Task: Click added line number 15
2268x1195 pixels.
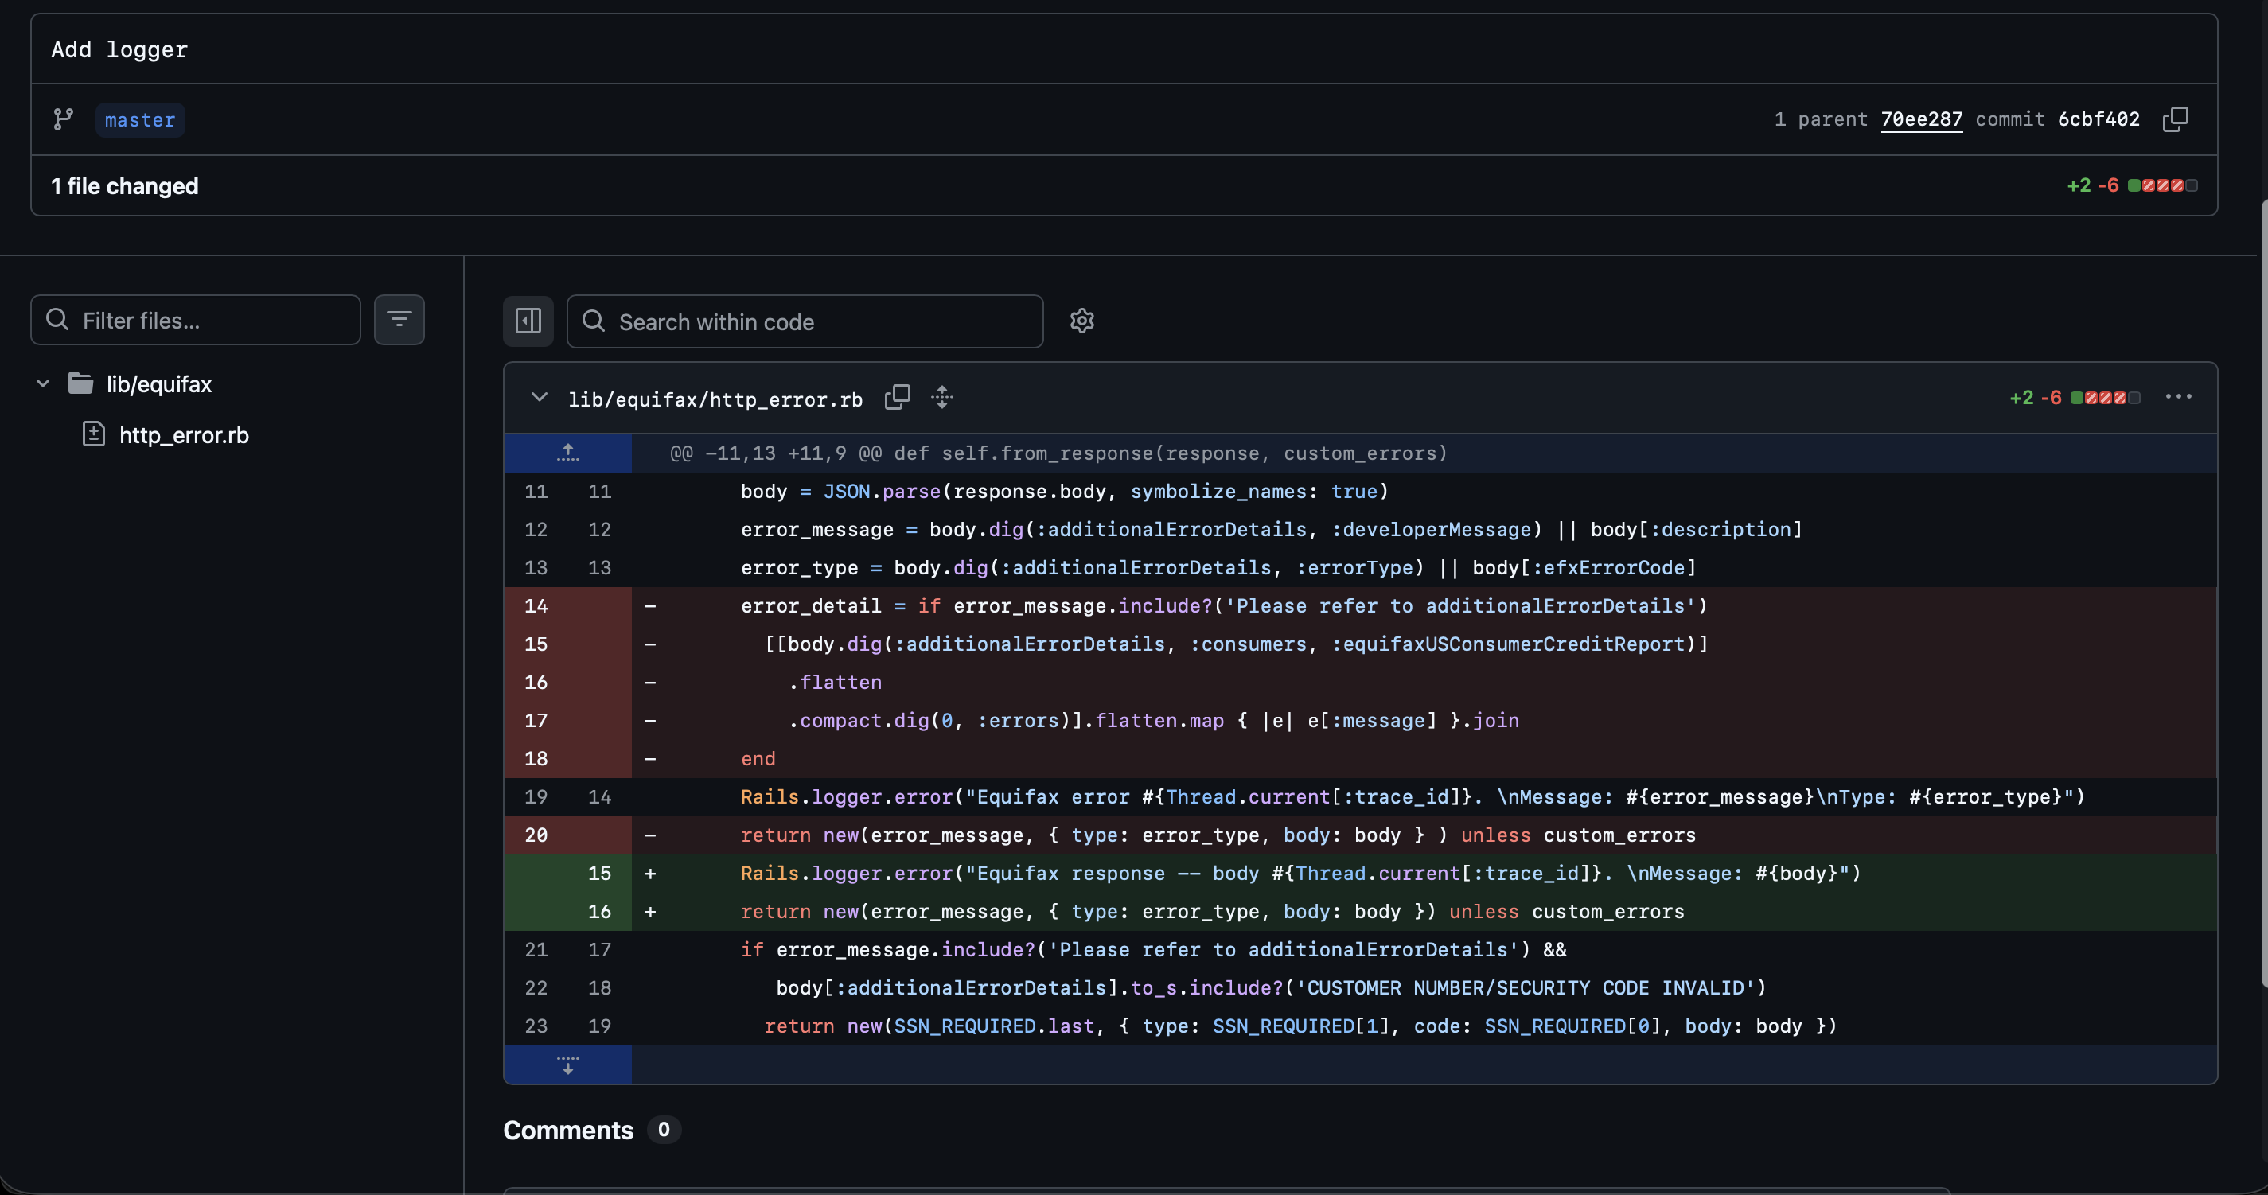Action: [x=598, y=874]
